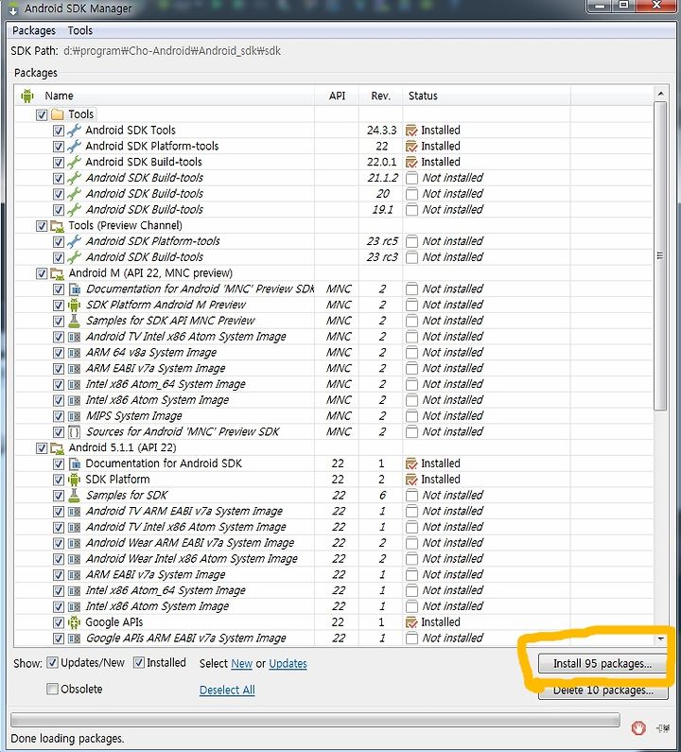Uncheck Android SDK Build-tools 19.1 checkbox
Viewport: 681px width, 752px height.
coord(58,210)
